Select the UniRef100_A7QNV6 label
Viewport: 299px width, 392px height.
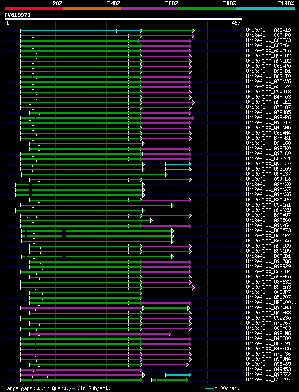tap(268, 81)
